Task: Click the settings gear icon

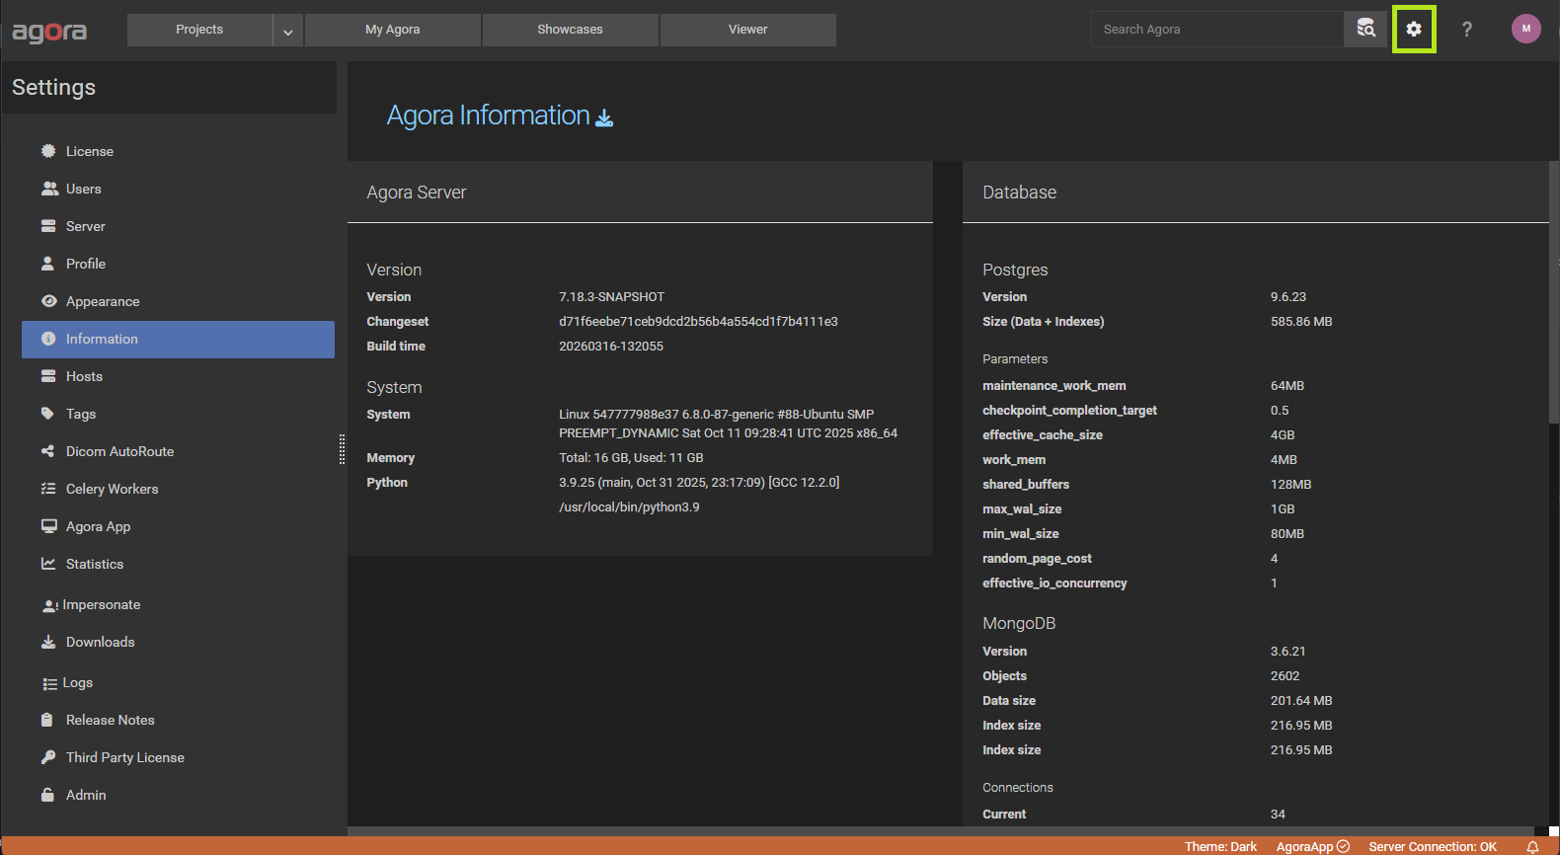Action: (1414, 30)
